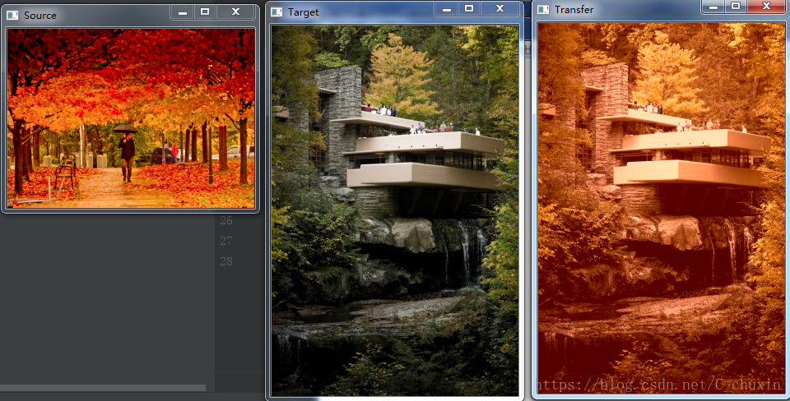The width and height of the screenshot is (790, 401).
Task: Close the Transfer window
Action: [766, 7]
